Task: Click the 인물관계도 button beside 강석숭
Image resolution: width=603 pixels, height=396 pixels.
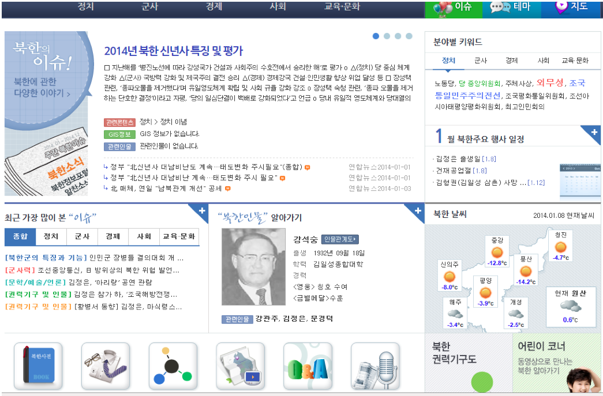Action: 340,239
